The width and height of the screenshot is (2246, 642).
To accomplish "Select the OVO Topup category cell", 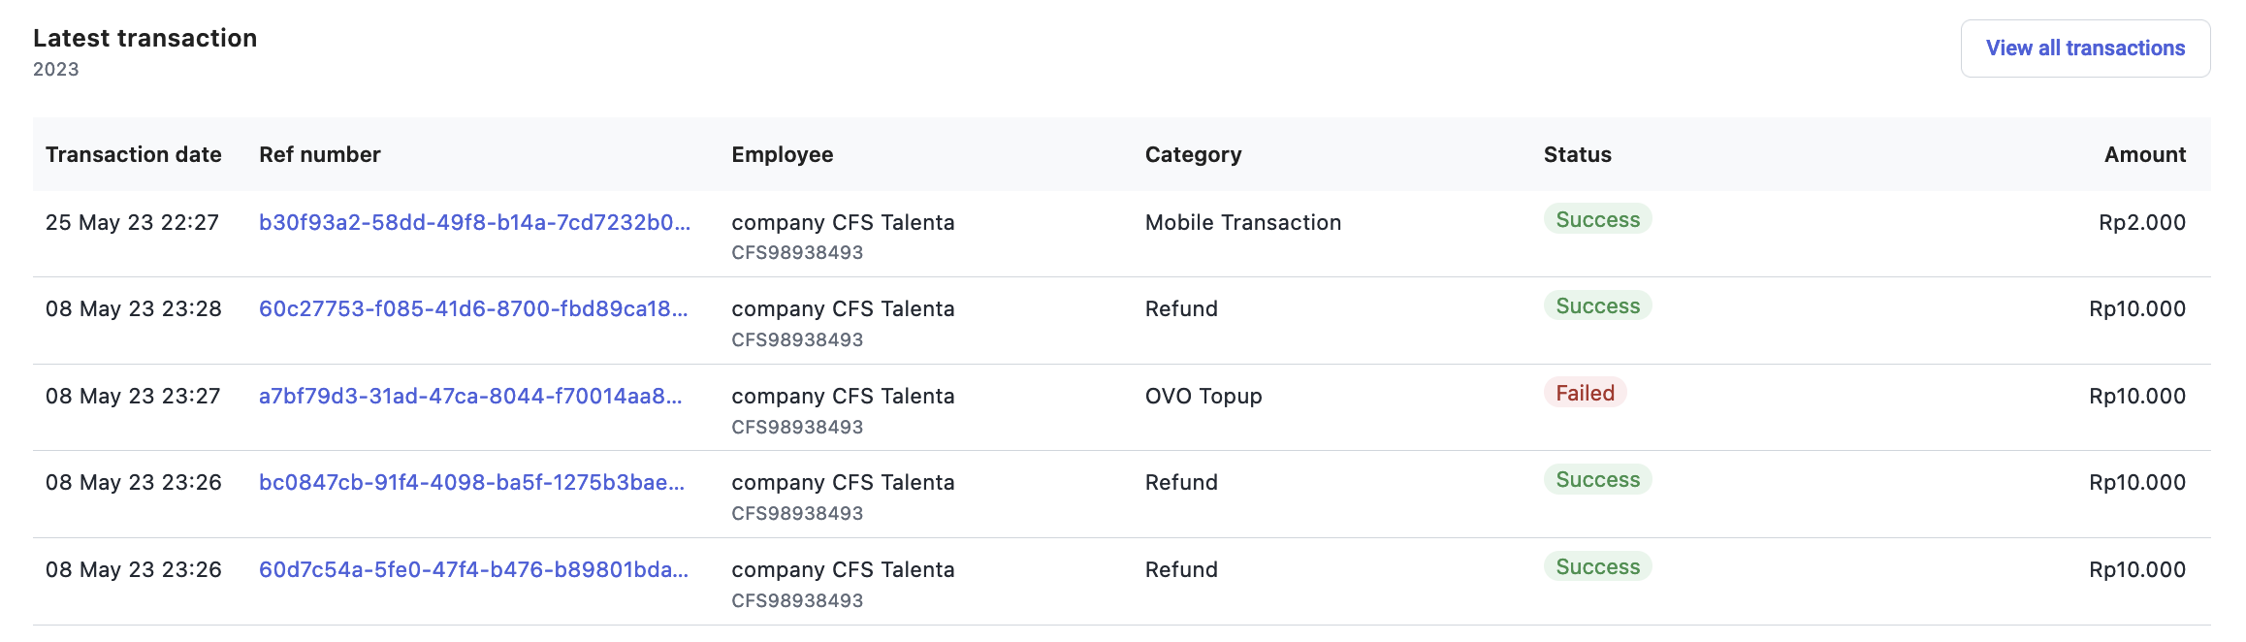I will pyautogui.click(x=1203, y=396).
